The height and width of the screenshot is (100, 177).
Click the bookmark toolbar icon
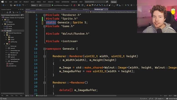pos(131,5)
